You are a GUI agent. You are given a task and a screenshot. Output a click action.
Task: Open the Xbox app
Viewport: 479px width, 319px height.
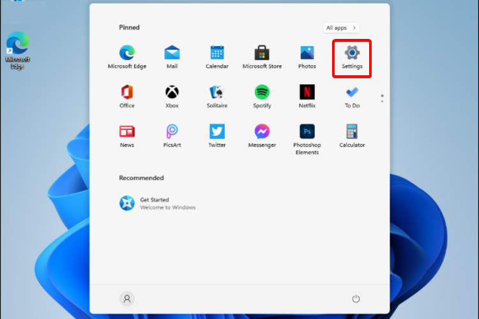(172, 96)
